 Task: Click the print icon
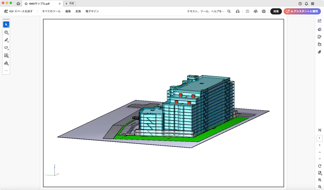pyautogui.click(x=264, y=11)
